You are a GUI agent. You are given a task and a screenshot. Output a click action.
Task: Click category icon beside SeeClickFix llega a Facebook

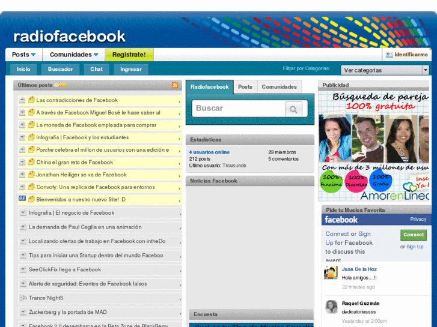click(x=23, y=269)
